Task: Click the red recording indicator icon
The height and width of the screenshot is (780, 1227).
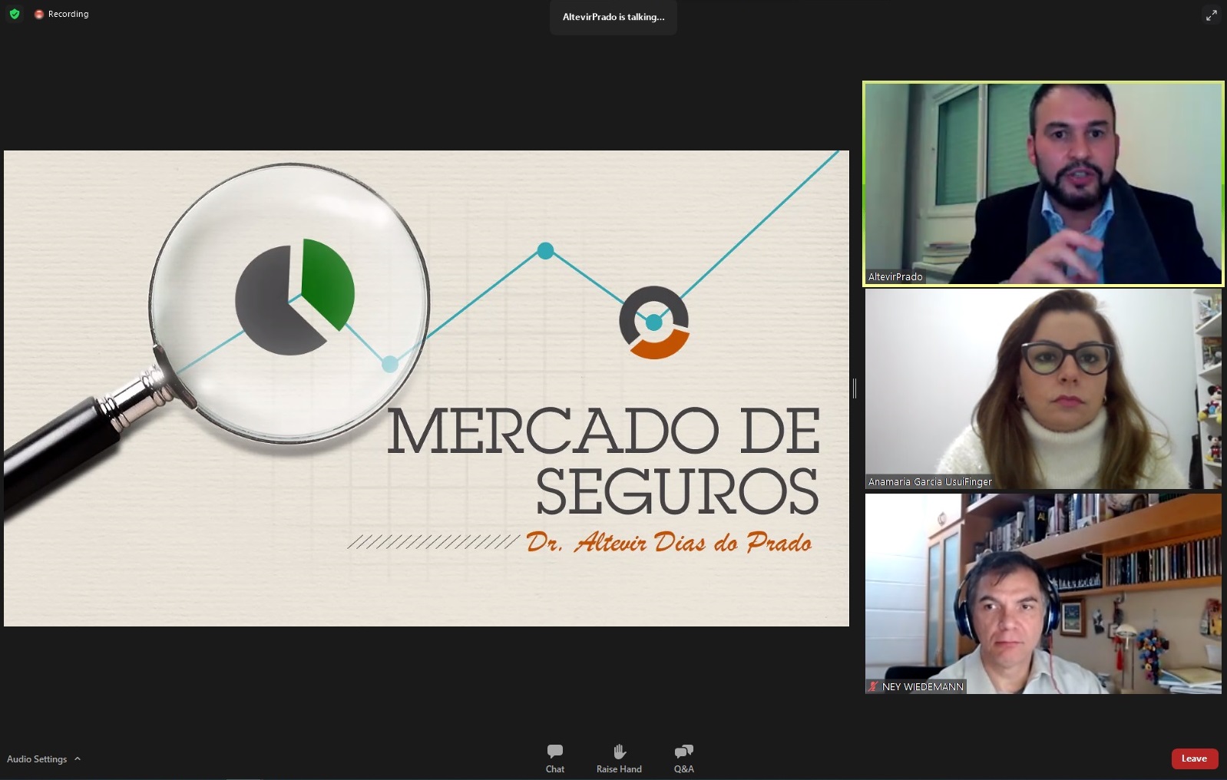Action: click(38, 15)
